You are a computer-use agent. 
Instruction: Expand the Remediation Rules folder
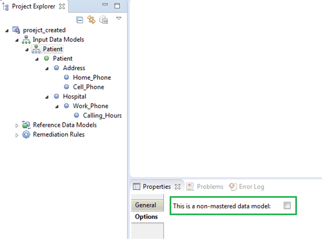pyautogui.click(x=17, y=135)
